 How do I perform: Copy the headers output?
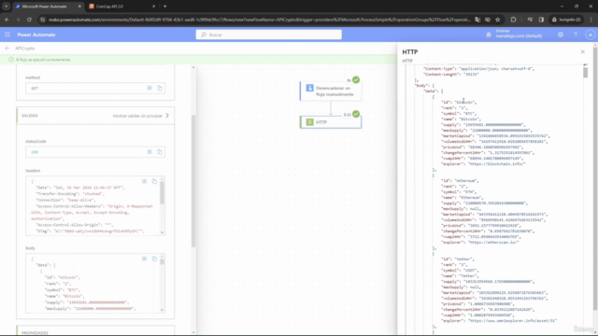click(154, 181)
